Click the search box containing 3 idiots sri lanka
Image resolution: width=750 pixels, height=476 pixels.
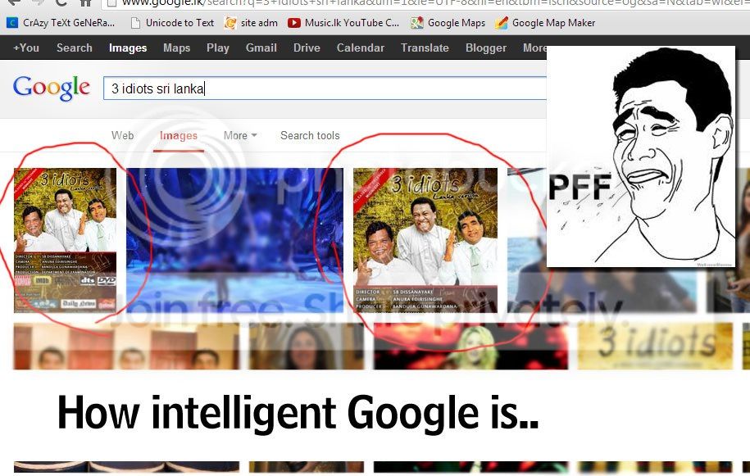(x=325, y=88)
